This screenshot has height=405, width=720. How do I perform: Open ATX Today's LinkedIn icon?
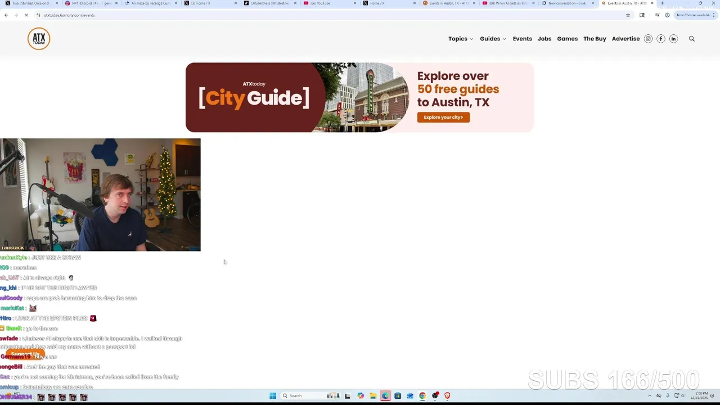[673, 39]
